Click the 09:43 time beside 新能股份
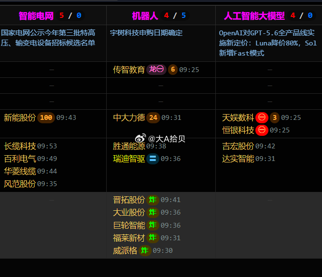This screenshot has width=322, height=277. [66, 117]
